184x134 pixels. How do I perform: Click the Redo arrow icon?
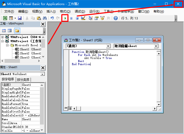(58, 18)
